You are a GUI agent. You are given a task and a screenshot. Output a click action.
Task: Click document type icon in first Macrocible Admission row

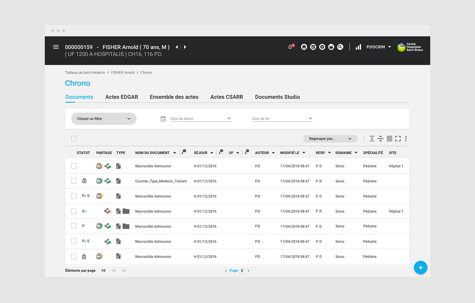click(x=118, y=166)
